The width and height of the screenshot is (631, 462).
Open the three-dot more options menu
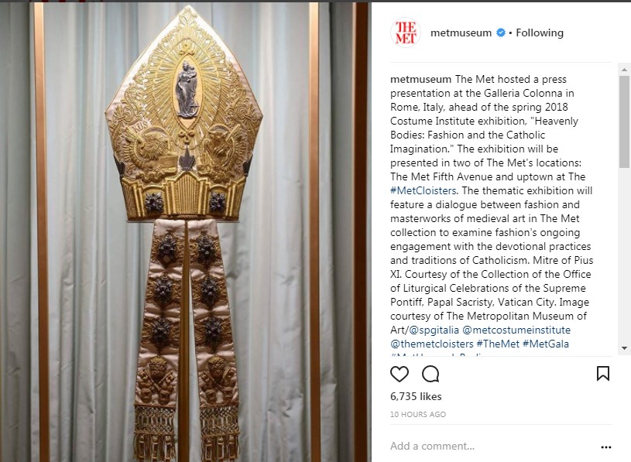[x=605, y=447]
